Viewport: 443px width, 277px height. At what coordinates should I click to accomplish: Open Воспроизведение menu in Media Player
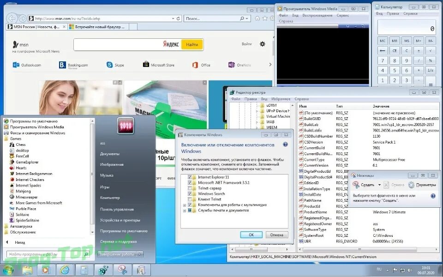pyautogui.click(x=317, y=15)
